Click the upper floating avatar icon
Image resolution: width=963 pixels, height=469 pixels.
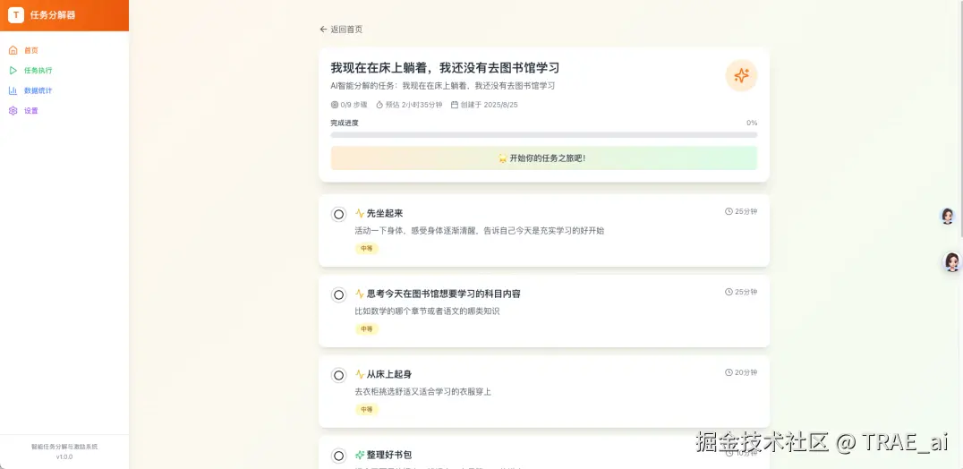(947, 216)
